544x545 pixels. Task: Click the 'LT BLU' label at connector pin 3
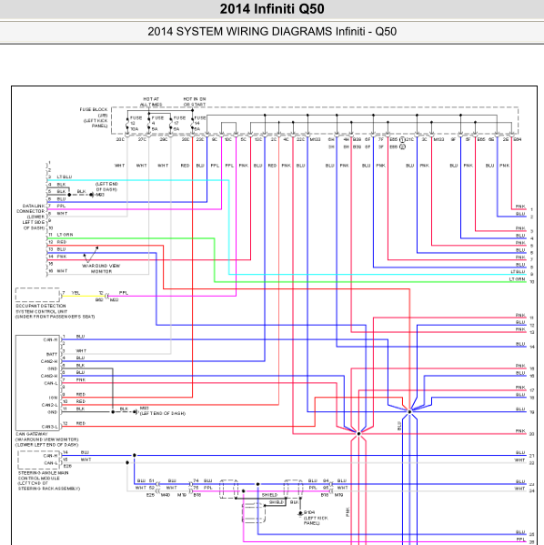pos(65,177)
